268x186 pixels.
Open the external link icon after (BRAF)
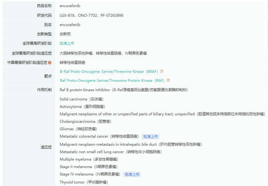point(162,71)
